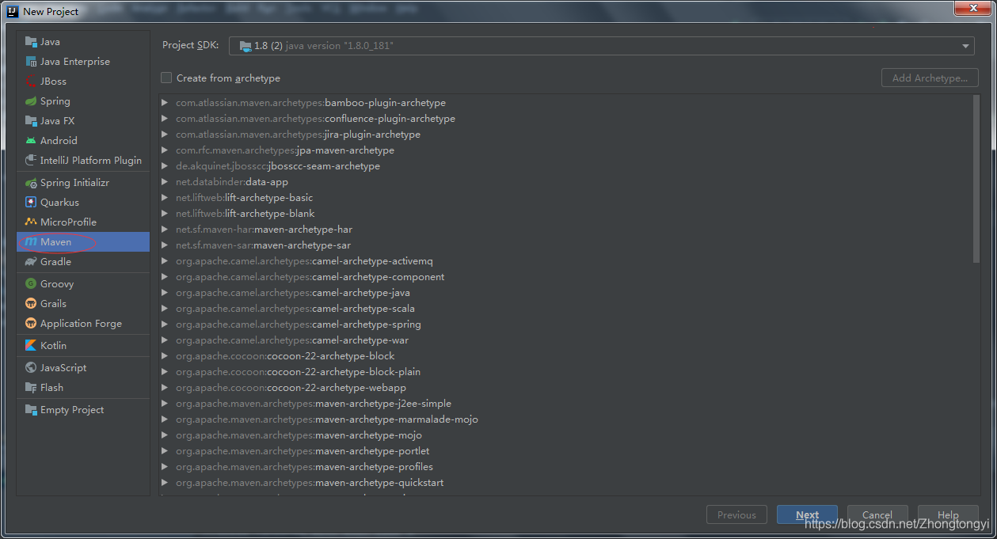Close the New Project dialog
997x539 pixels.
point(973,8)
